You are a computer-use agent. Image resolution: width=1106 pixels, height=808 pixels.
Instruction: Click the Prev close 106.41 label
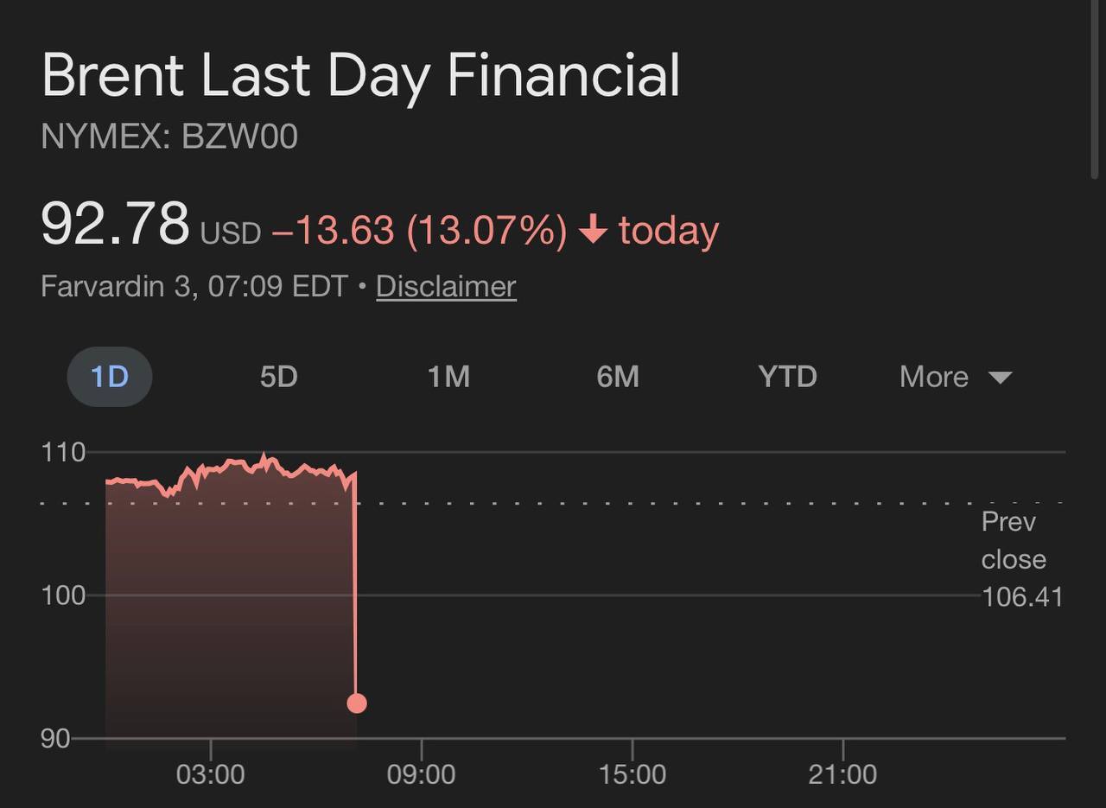click(x=1020, y=559)
